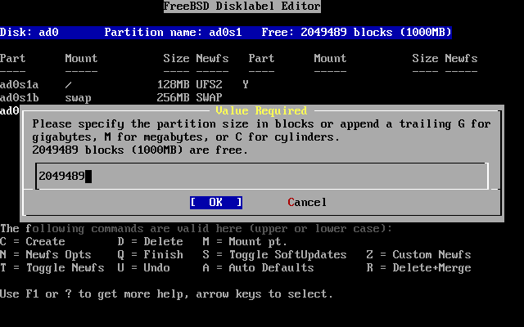The image size is (524, 327).
Task: Click the 'N = Newfs Opts' command
Action: point(46,255)
